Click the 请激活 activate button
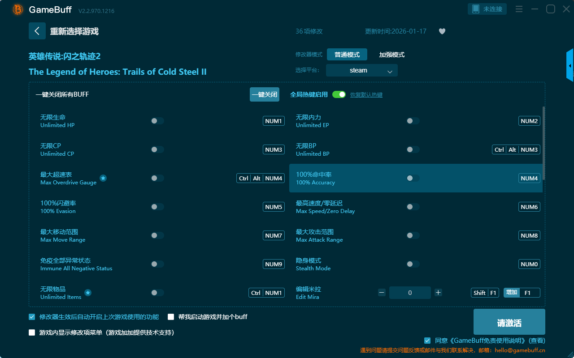Viewport: 574px width, 358px height. 509,323
